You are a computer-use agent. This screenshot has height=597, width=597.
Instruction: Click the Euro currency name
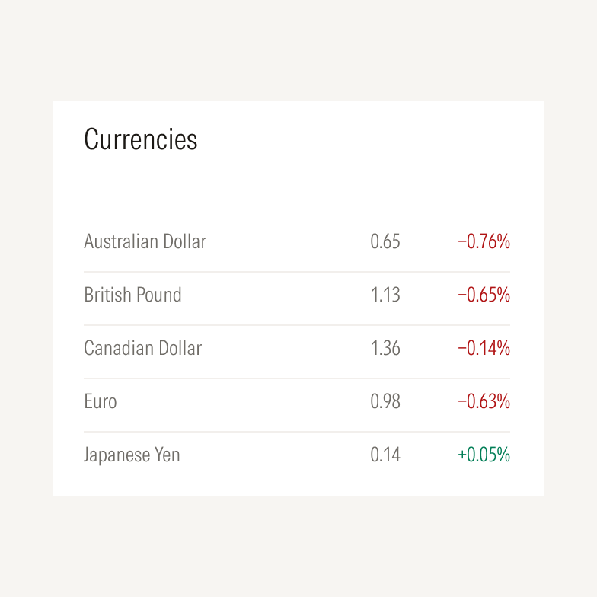pyautogui.click(x=101, y=402)
